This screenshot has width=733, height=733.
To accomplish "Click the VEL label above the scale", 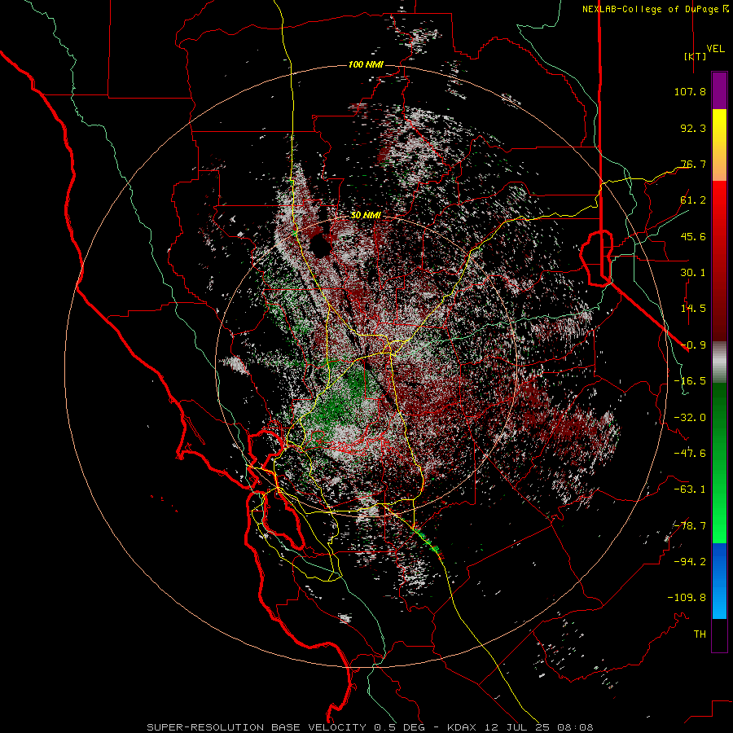I will coord(715,49).
